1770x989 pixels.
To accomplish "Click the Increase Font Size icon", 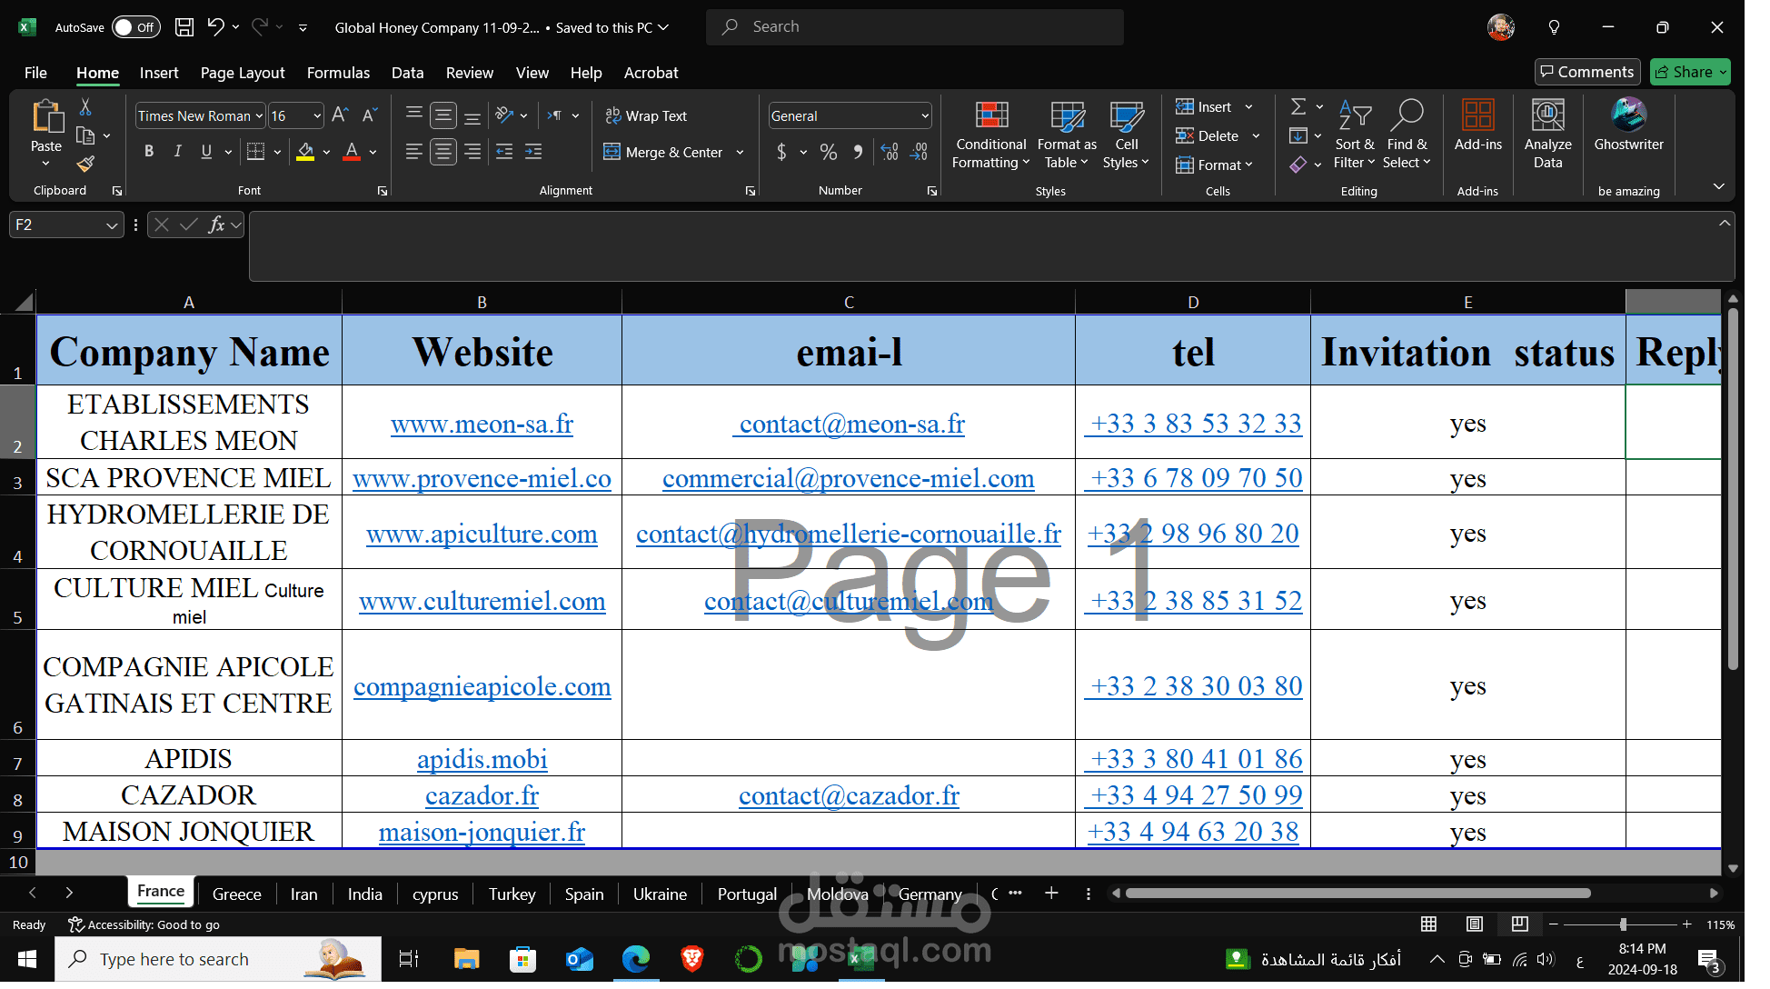I will (x=340, y=115).
